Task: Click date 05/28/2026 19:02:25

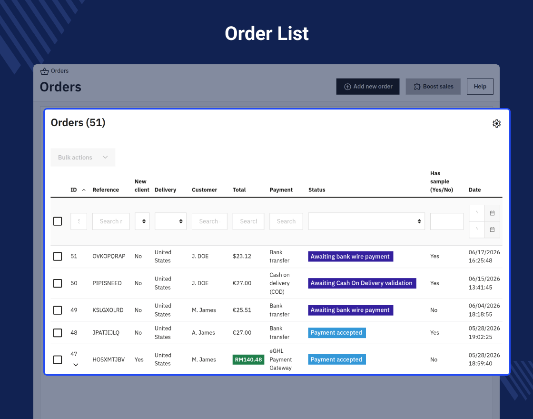Action: [484, 333]
